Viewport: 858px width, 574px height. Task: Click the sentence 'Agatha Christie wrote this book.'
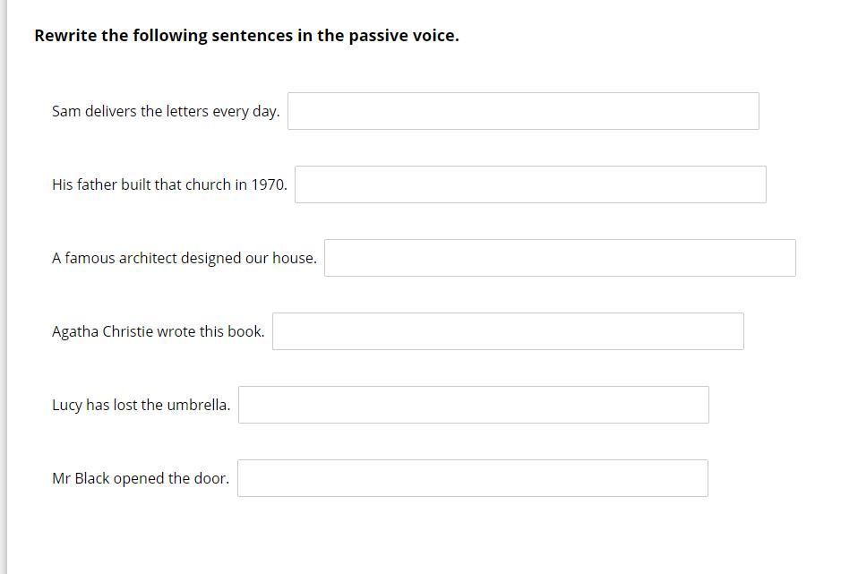pyautogui.click(x=158, y=332)
